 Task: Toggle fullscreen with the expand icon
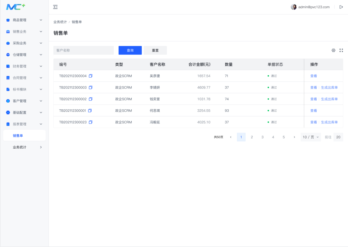point(341,50)
